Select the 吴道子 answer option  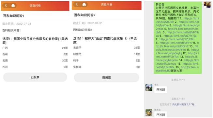(x=106, y=48)
